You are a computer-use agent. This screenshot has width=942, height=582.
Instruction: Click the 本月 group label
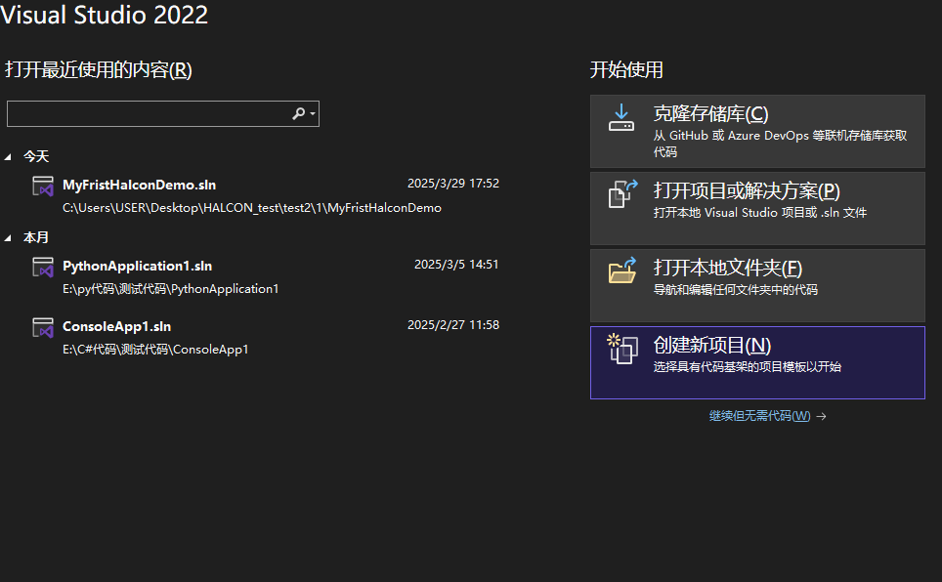tap(36, 238)
